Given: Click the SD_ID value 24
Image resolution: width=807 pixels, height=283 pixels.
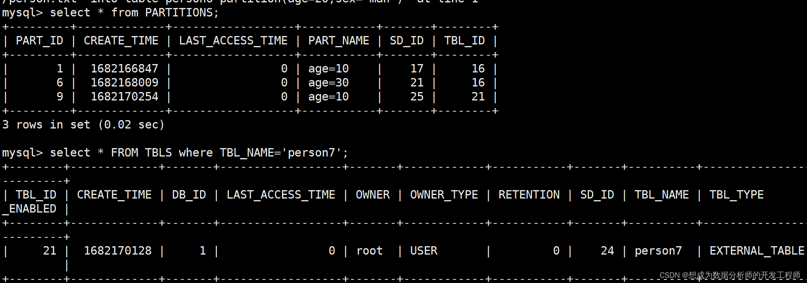Looking at the screenshot, I should tap(607, 251).
